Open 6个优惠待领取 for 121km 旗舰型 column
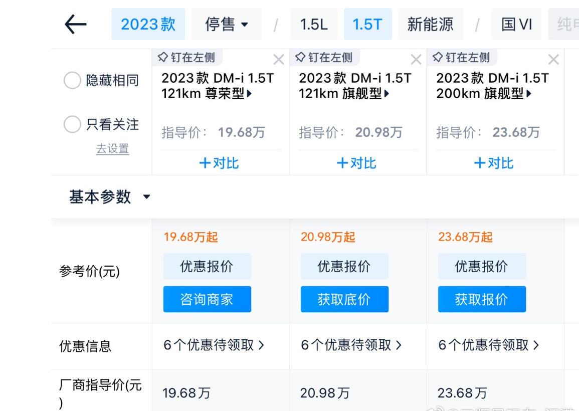Viewport: 579px width, 411px height. (351, 345)
